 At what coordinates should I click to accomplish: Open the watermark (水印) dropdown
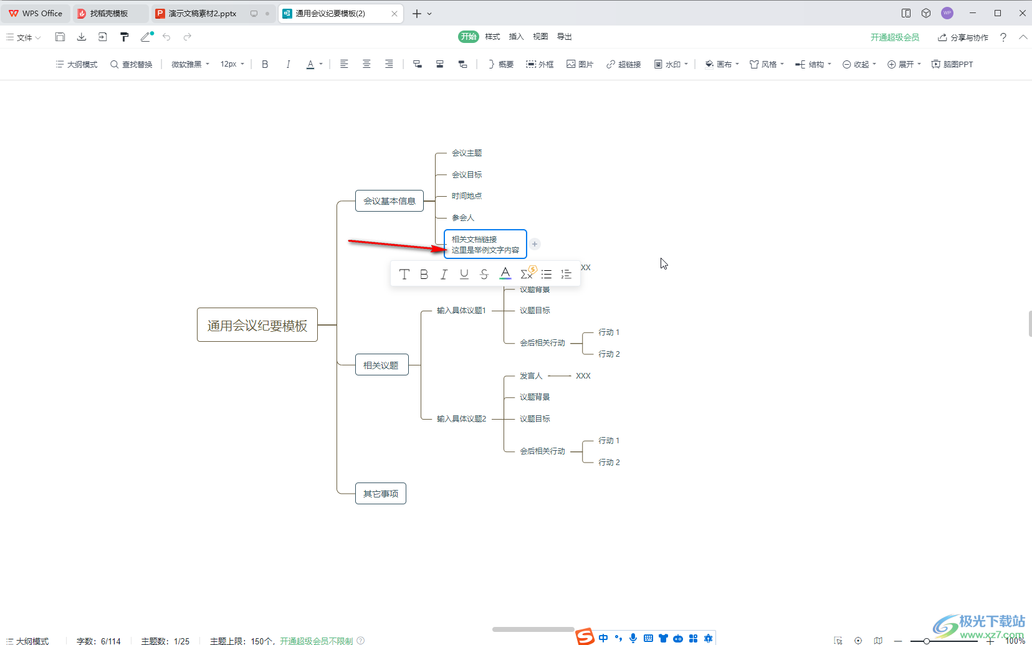tap(671, 64)
